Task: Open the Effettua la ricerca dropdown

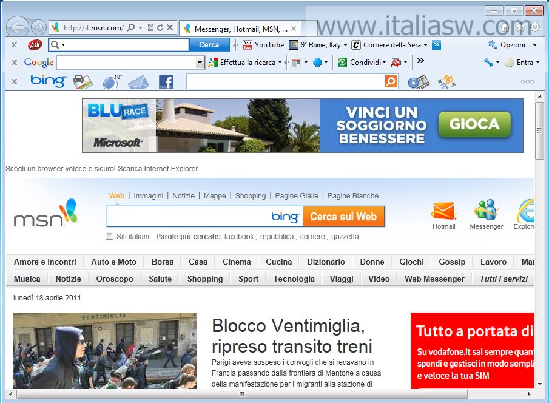Action: (x=280, y=63)
